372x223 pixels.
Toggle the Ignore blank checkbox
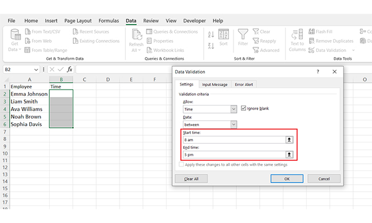coord(243,108)
